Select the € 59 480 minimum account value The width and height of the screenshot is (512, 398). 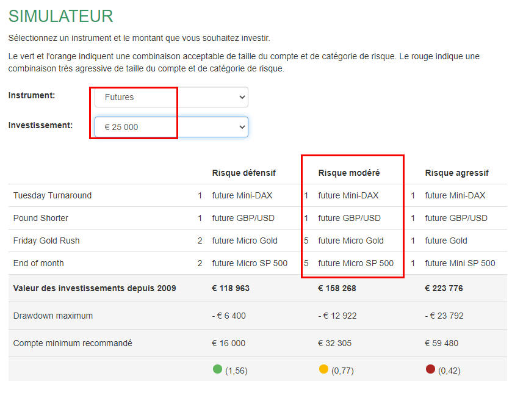441,343
